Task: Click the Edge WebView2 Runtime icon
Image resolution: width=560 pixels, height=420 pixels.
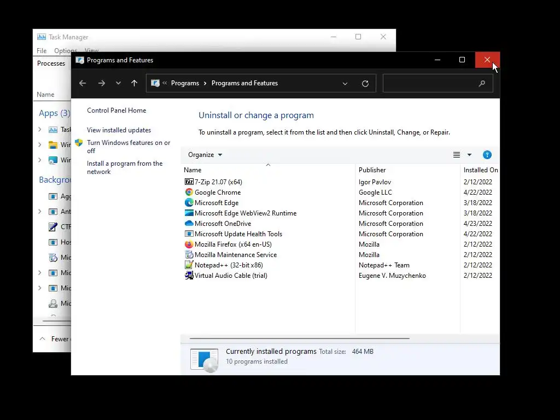Action: click(189, 213)
